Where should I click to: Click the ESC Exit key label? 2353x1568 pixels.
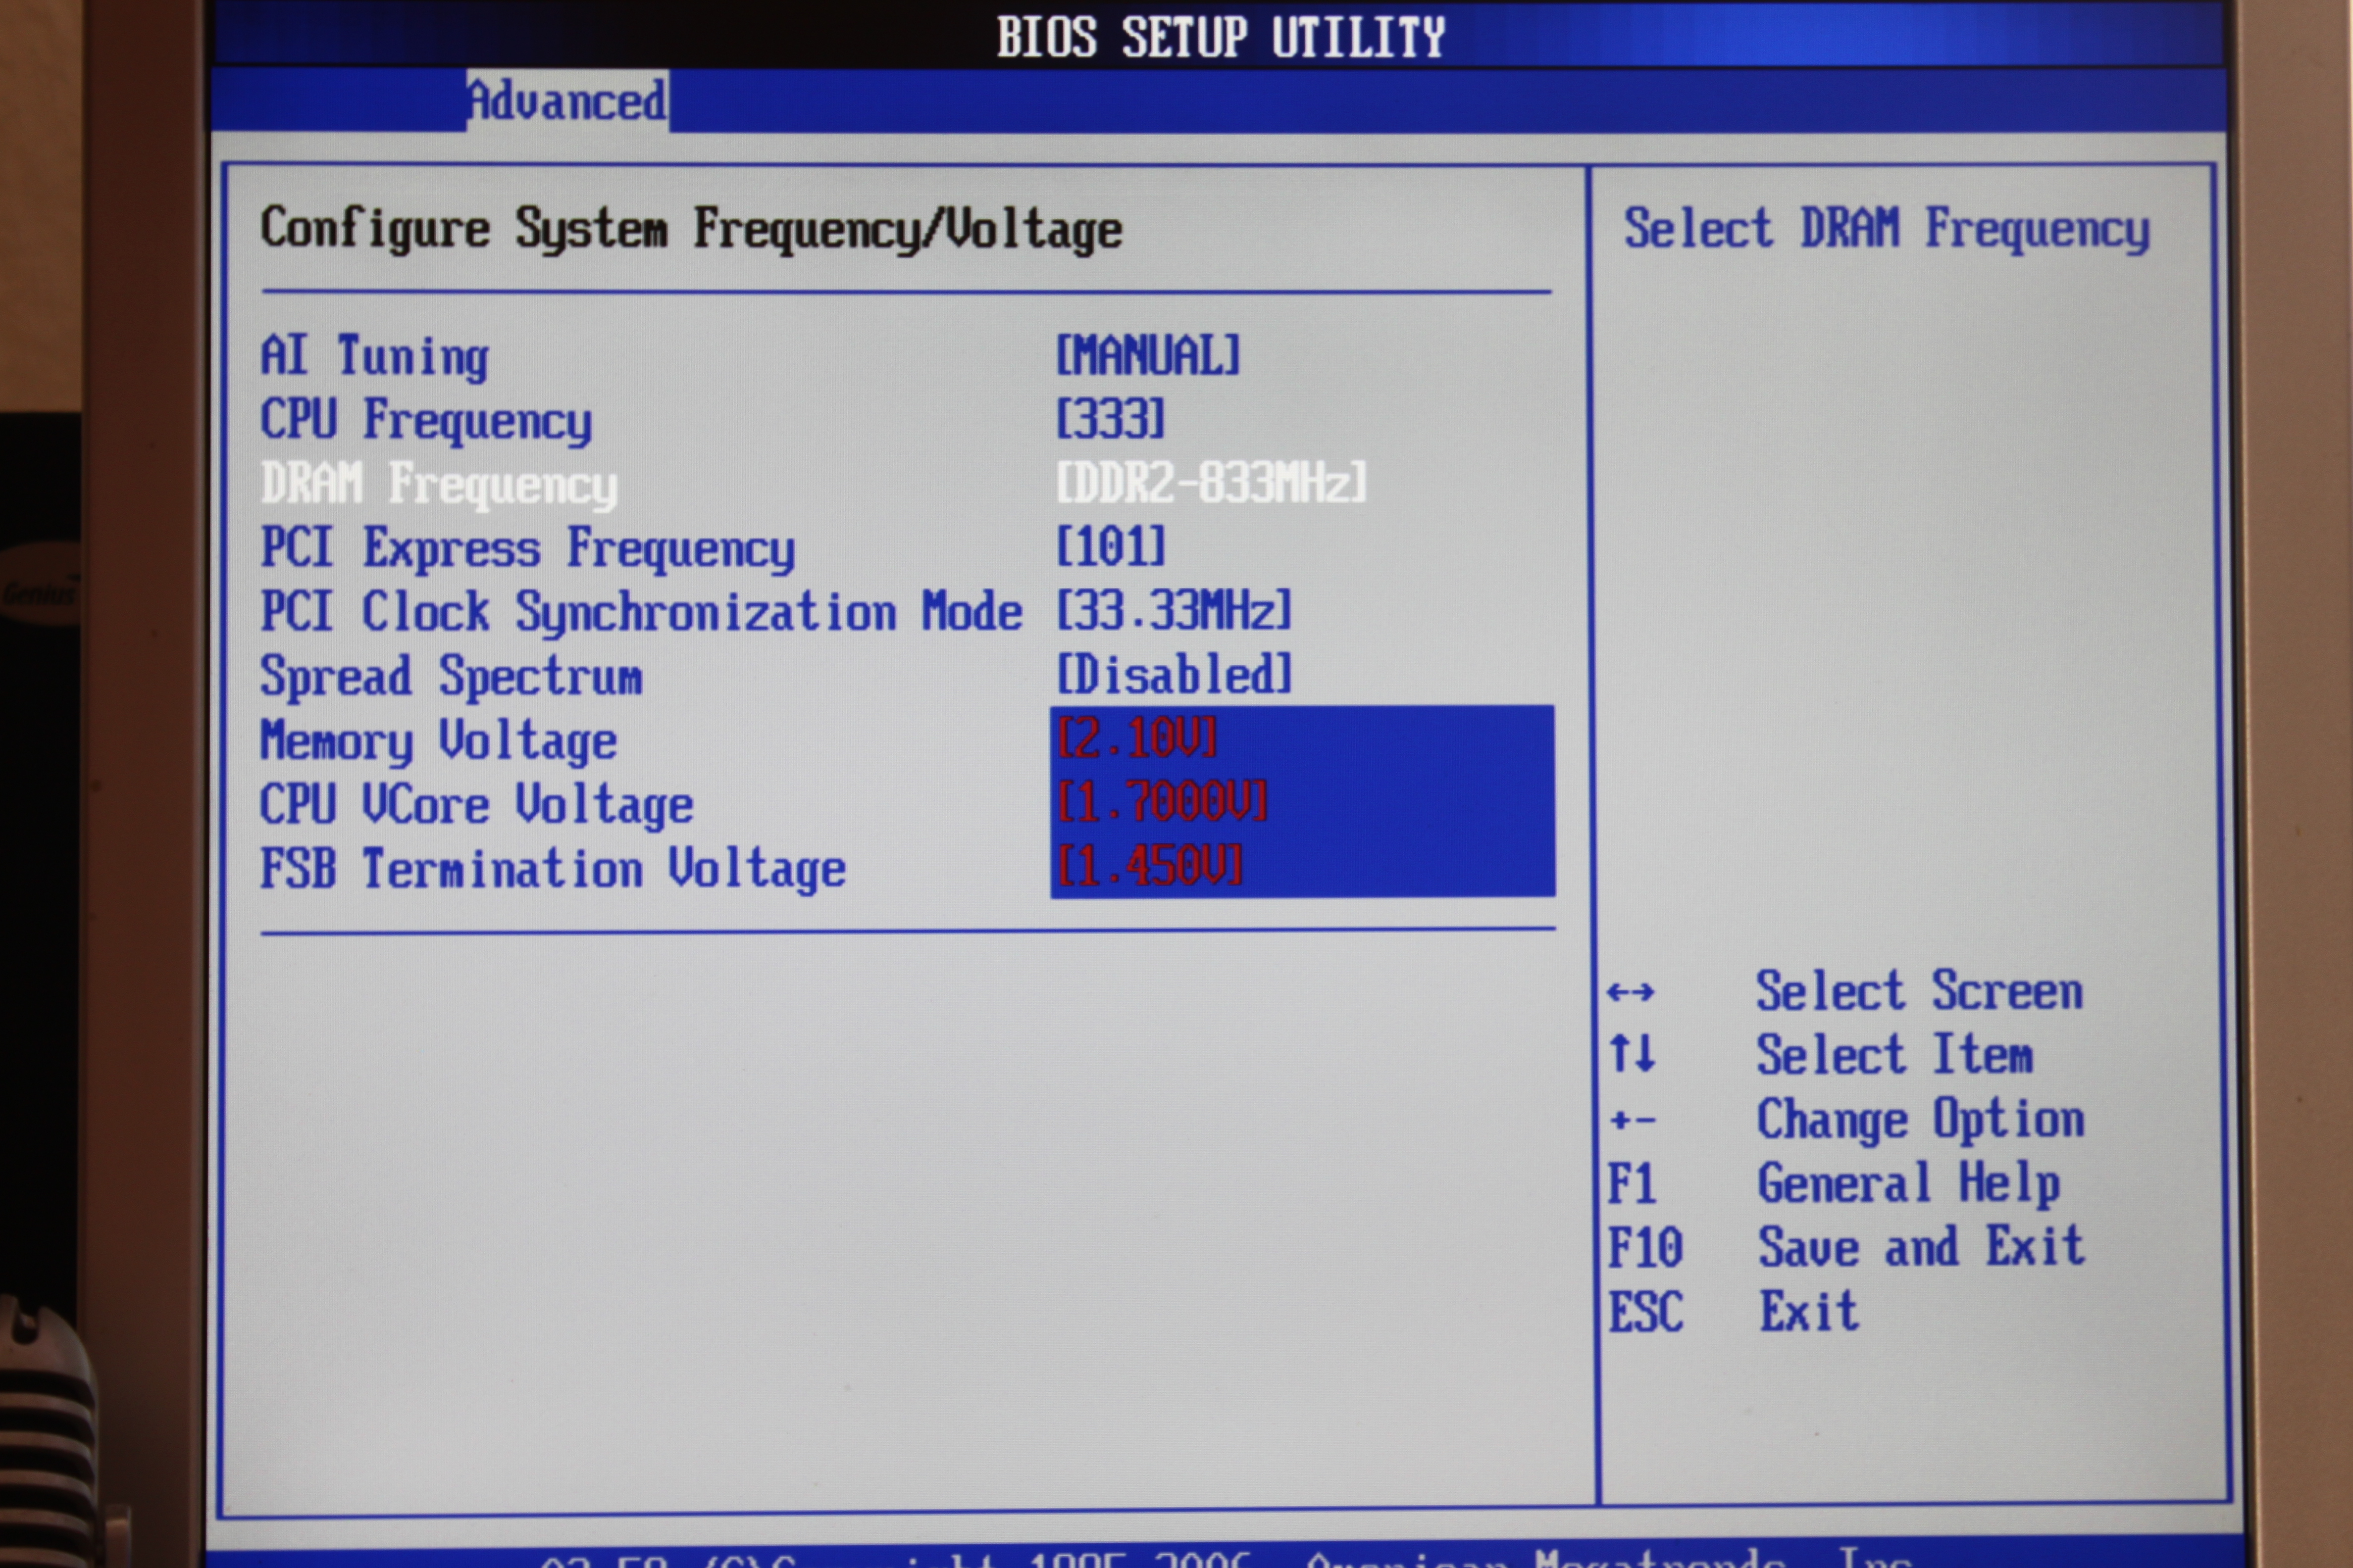point(1646,1312)
